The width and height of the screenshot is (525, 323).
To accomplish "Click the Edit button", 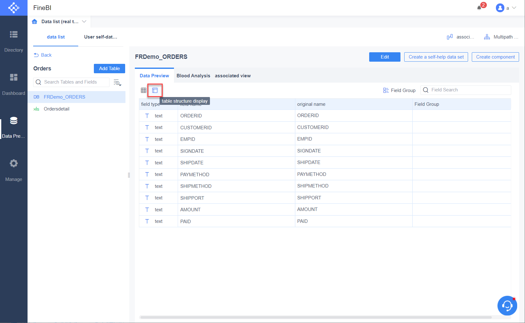I will pyautogui.click(x=385, y=57).
